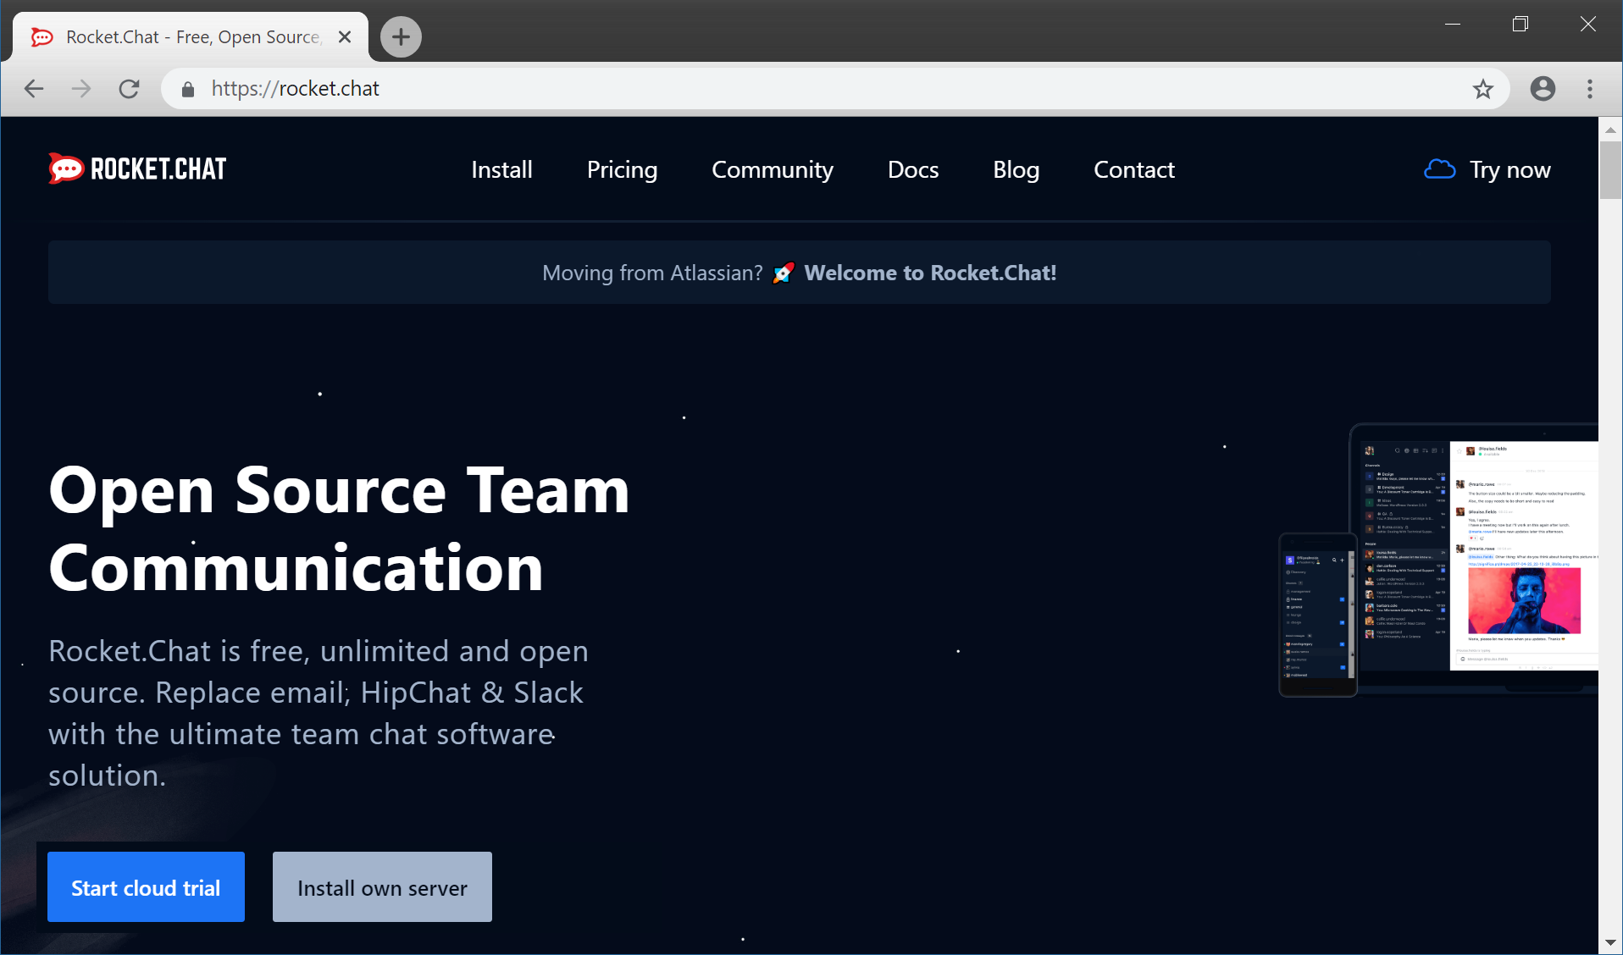Click the Welcome to Rocket.Chat! banner link
Image resolution: width=1623 pixels, height=955 pixels.
pyautogui.click(x=929, y=273)
